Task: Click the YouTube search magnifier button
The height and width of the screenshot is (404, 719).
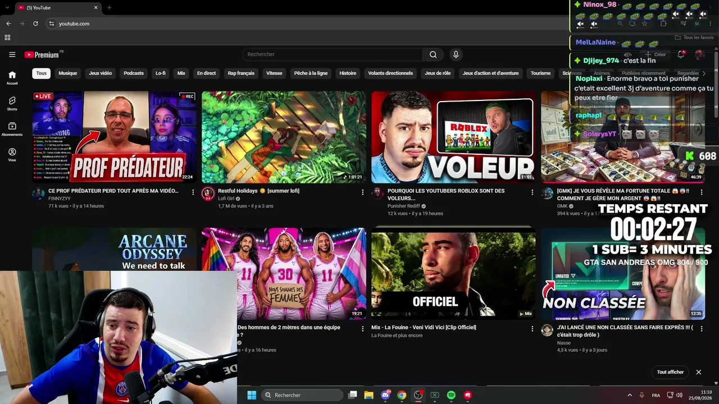Action: pyautogui.click(x=433, y=54)
